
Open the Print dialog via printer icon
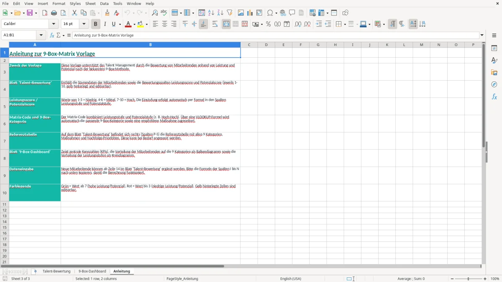pos(54,13)
